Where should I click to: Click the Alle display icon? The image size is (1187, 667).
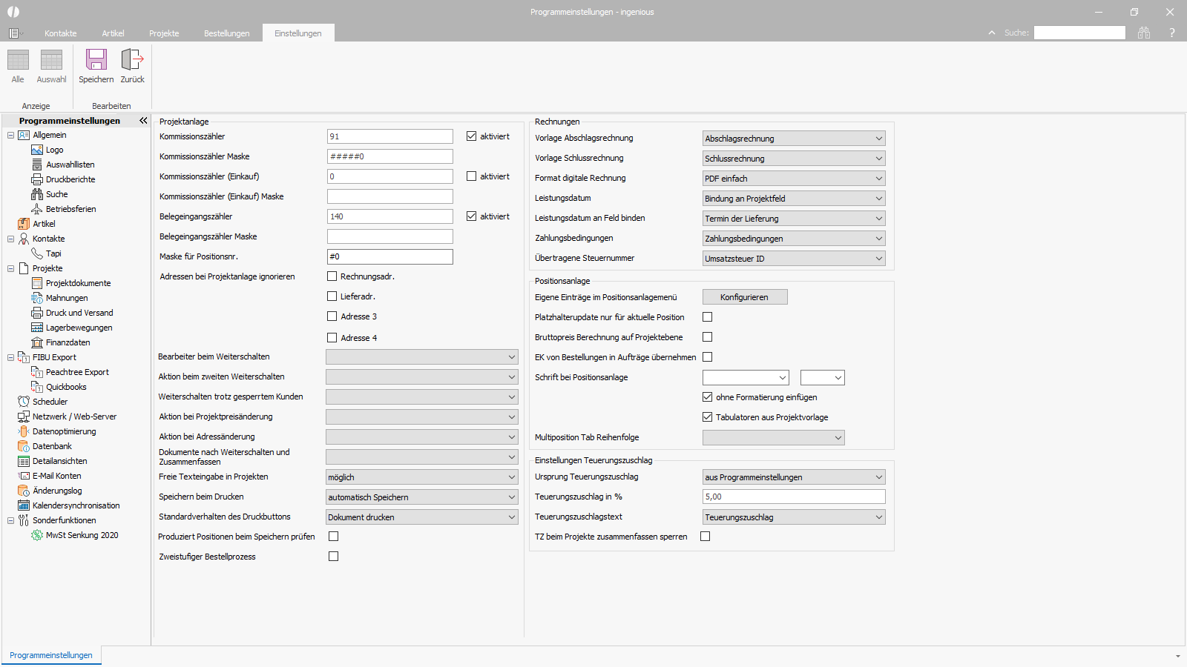point(18,60)
